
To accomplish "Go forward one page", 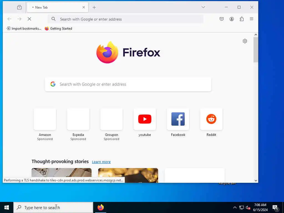I will [x=19, y=19].
